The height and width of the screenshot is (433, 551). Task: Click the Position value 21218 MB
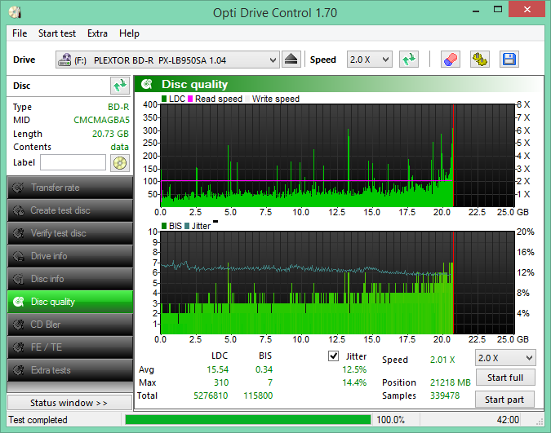coord(450,382)
